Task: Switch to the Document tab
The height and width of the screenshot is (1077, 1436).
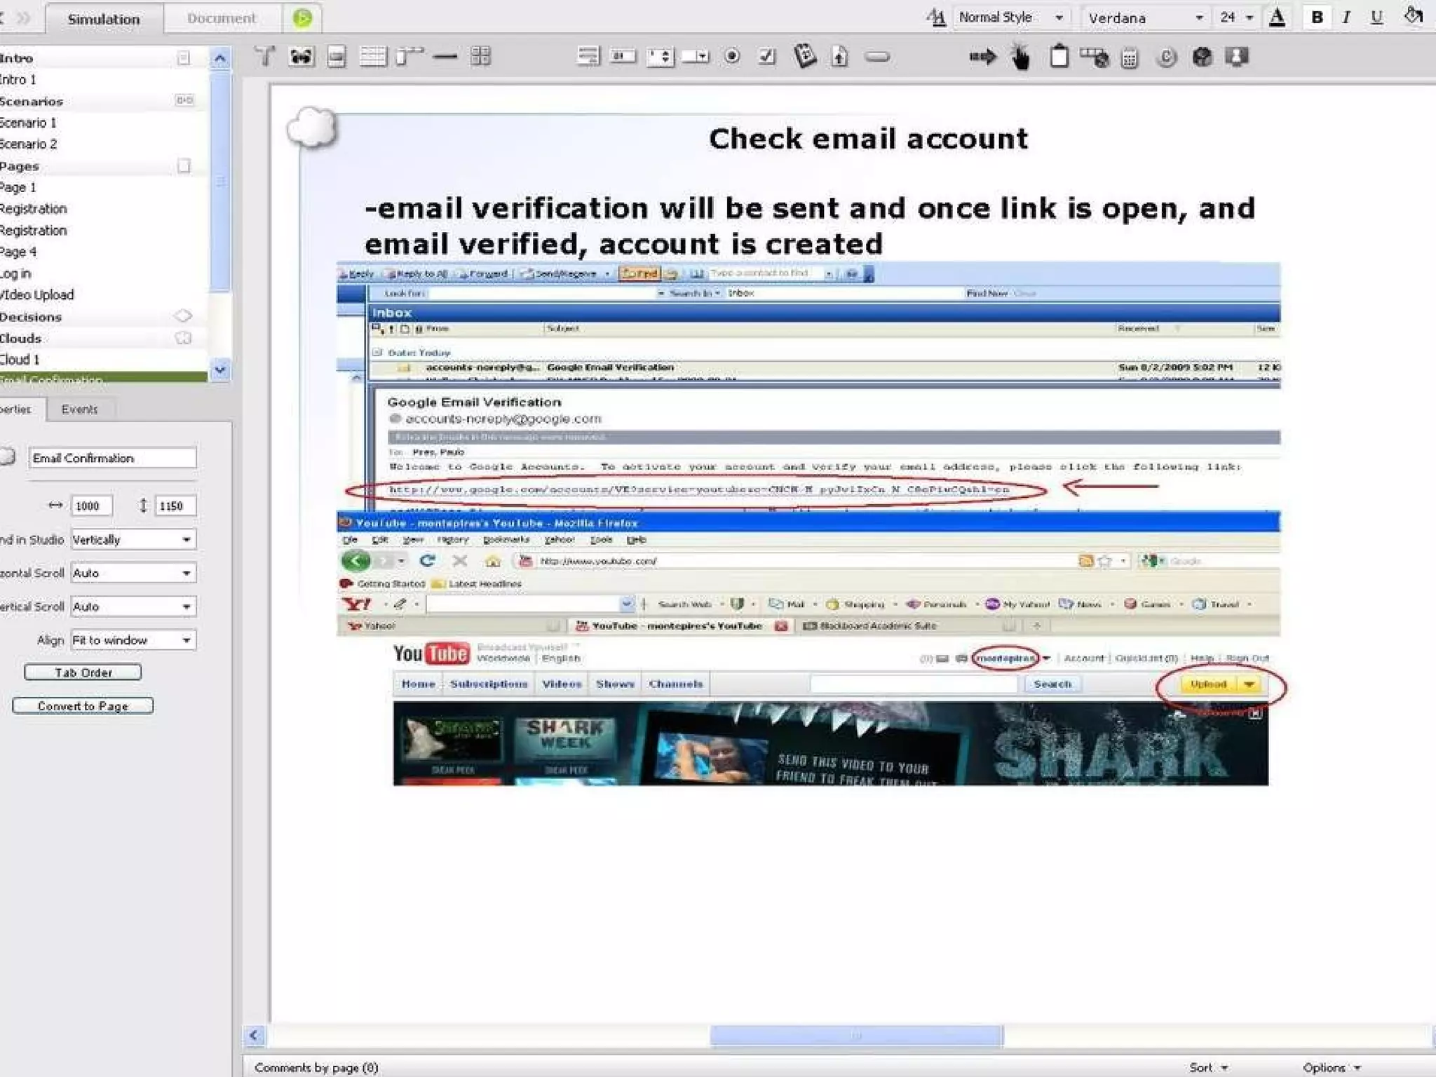Action: [222, 18]
